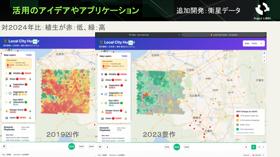Viewport: 280px width, 157px height.
Task: Click the Vegetation tree icon in the 2019 layer list
Action: click(10, 85)
